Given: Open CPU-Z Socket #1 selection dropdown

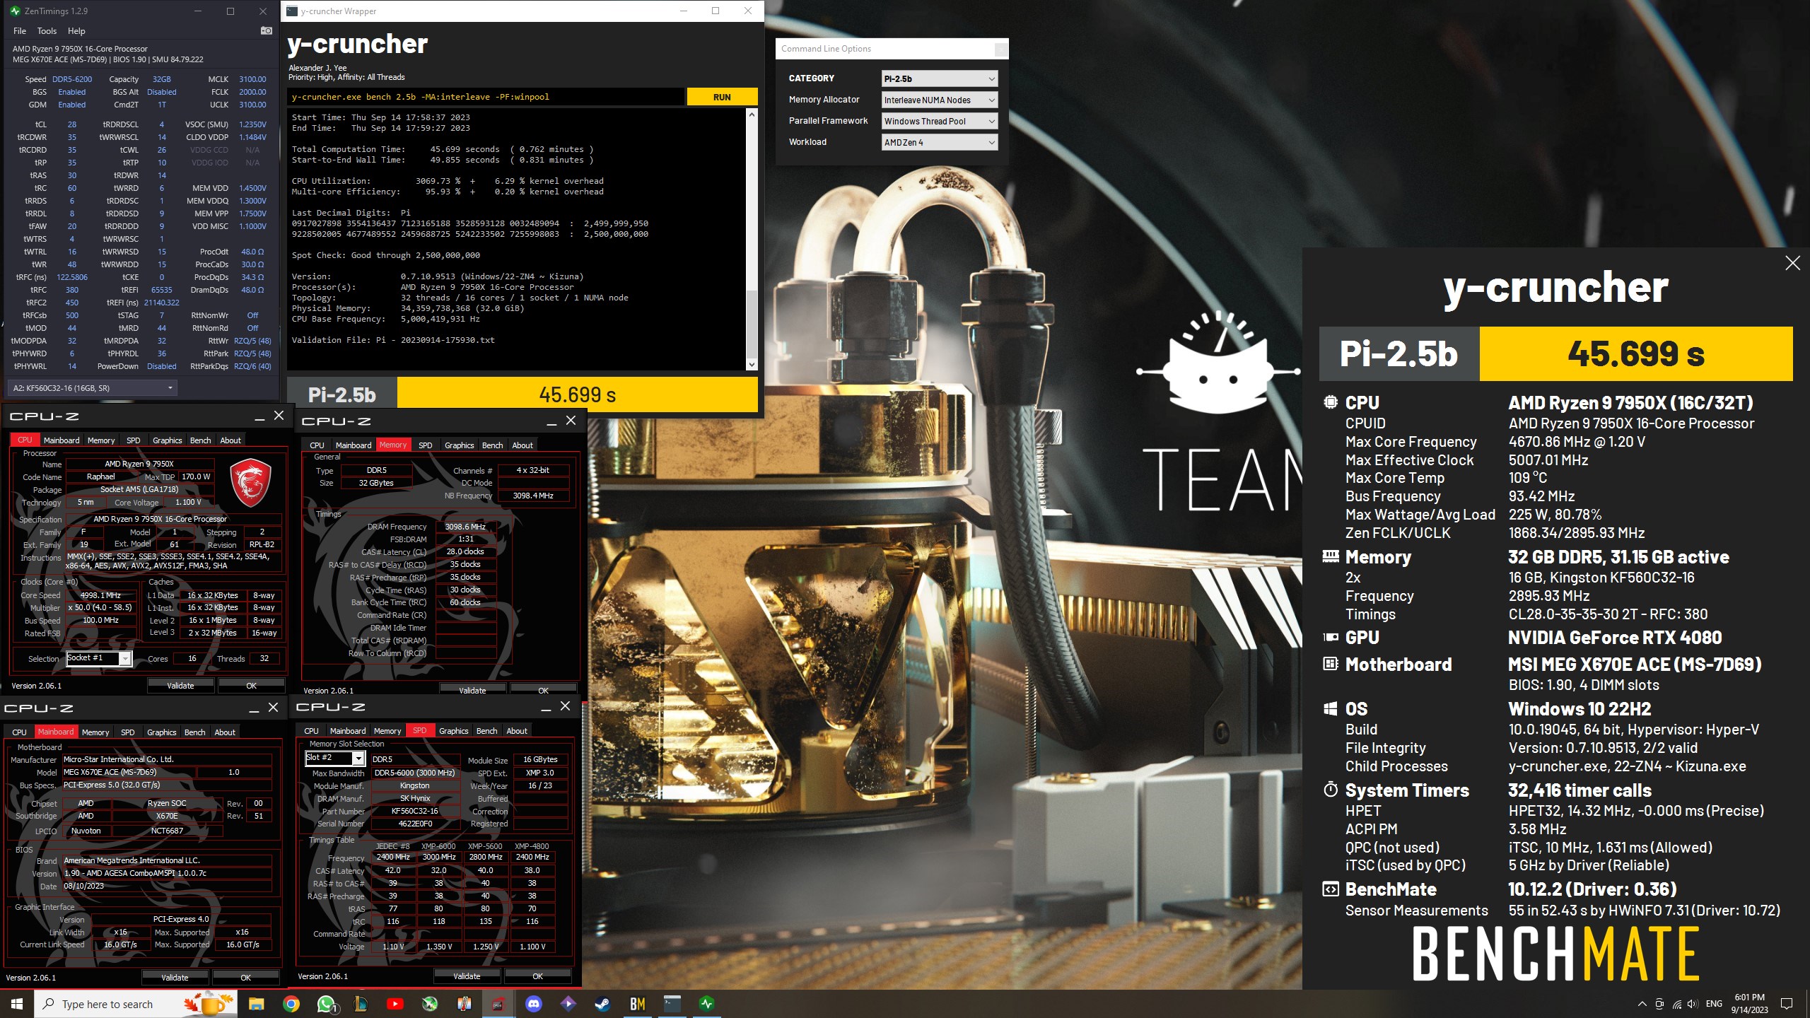Looking at the screenshot, I should (x=98, y=658).
